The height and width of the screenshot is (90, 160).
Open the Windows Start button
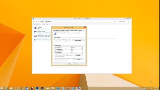(1, 88)
